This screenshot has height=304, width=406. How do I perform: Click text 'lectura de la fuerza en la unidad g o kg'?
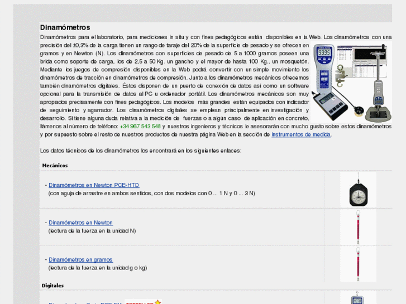98,268
